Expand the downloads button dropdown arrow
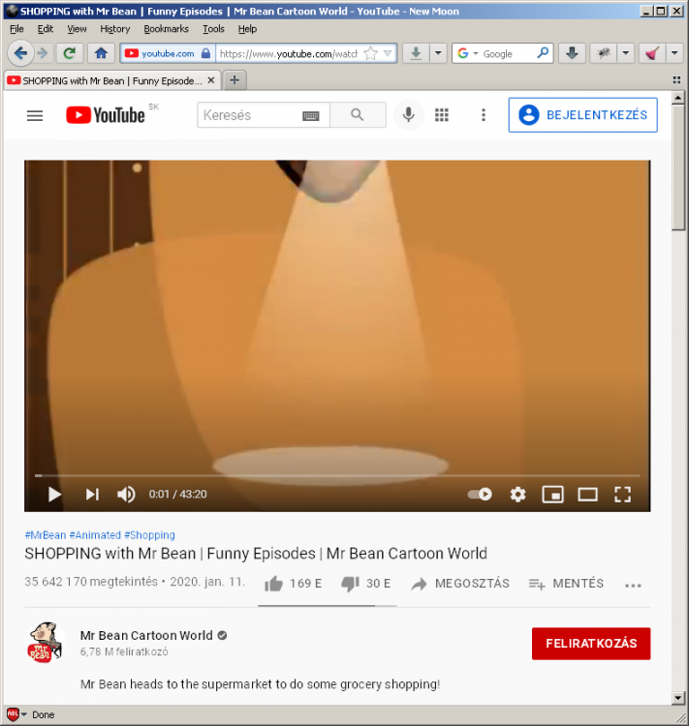Image resolution: width=689 pixels, height=726 pixels. (438, 53)
